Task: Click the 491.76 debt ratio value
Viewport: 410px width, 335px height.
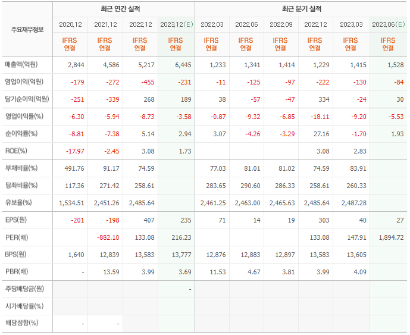Action: coord(74,168)
